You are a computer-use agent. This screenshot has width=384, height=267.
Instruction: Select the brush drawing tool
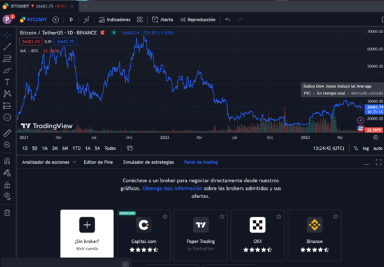pos(7,71)
